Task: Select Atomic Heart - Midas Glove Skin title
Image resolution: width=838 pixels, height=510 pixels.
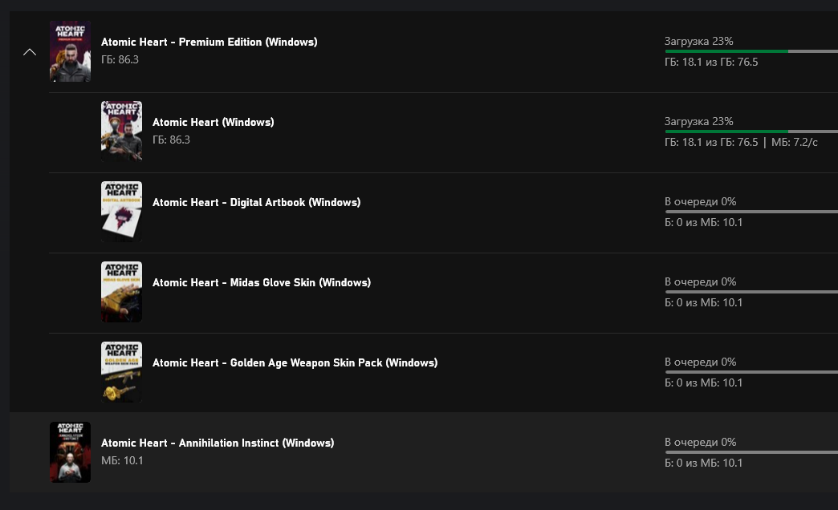Action: (x=261, y=282)
